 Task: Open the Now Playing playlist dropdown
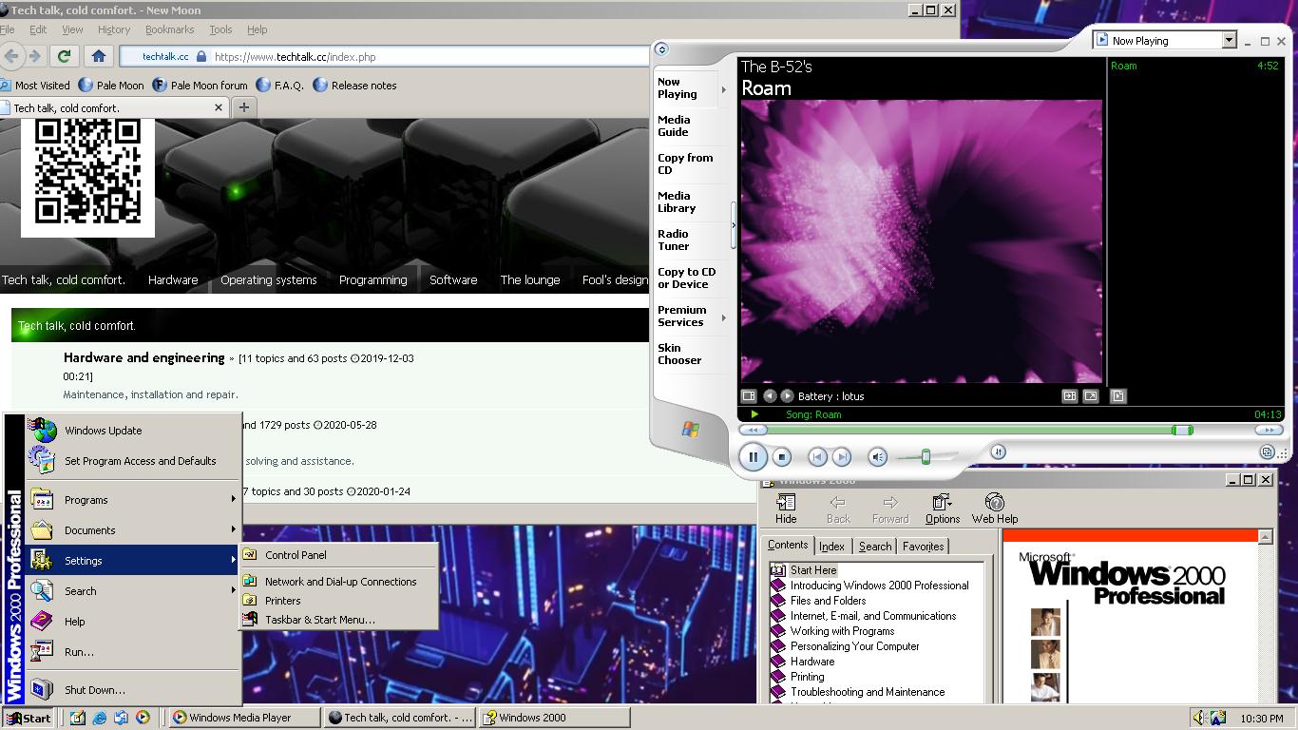[x=1229, y=40]
